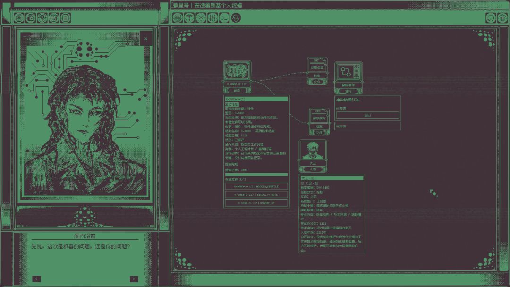Open the notepad with pencil icon
Viewport: 510px width, 287px height.
(x=54, y=18)
